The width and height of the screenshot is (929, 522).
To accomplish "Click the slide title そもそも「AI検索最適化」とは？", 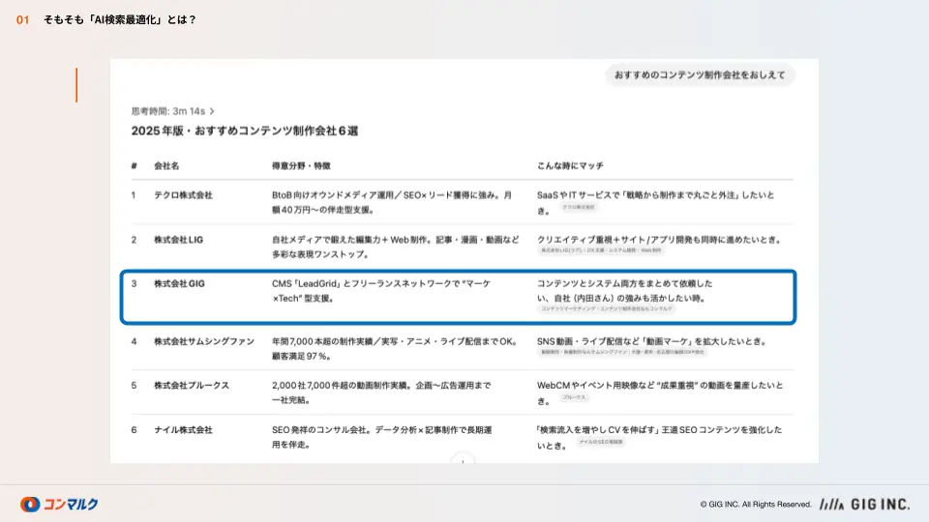I will tap(120, 19).
